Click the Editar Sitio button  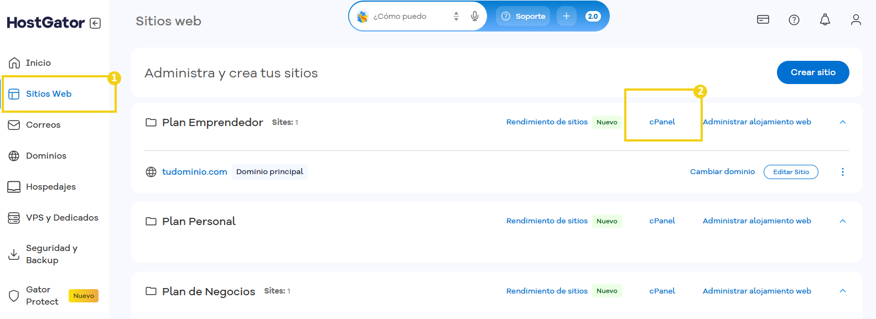tap(791, 172)
